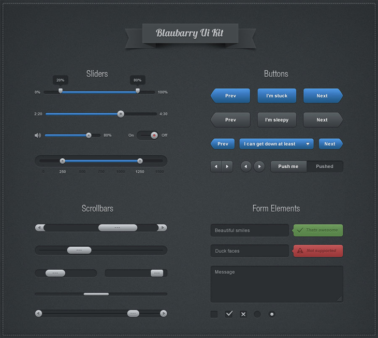
Task: Click the X-marked checkbox
Action: tap(243, 314)
